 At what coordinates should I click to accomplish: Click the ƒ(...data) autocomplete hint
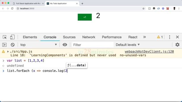pyautogui.click(x=77, y=65)
